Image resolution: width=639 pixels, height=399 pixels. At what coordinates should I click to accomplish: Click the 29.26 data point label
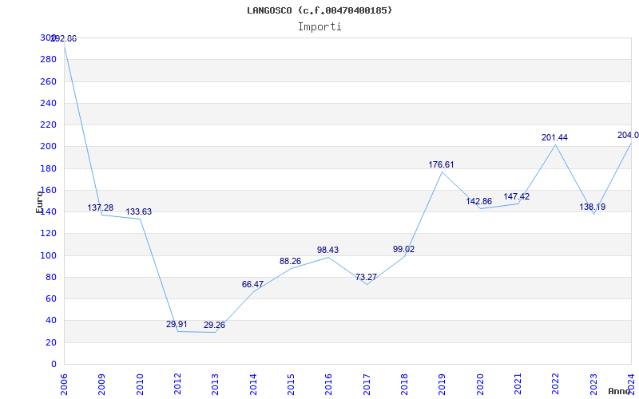pyautogui.click(x=214, y=326)
